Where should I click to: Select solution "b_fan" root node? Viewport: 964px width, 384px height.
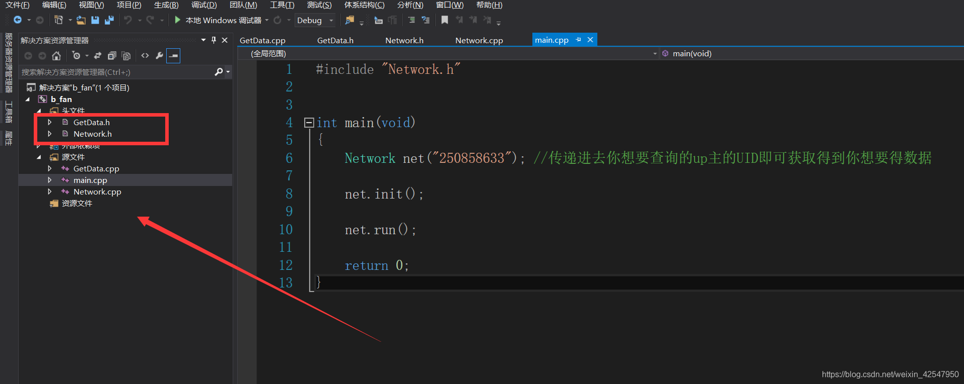pyautogui.click(x=84, y=87)
